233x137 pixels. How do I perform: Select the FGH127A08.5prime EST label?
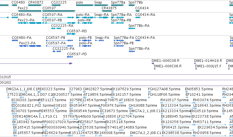[x=164, y=89]
